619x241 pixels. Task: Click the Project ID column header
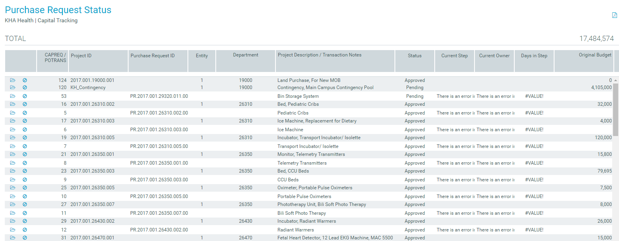pyautogui.click(x=98, y=61)
